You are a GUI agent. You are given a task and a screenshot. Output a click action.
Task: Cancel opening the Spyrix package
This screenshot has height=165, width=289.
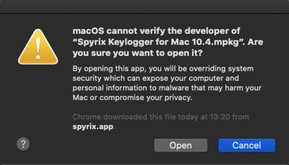tap(246, 145)
